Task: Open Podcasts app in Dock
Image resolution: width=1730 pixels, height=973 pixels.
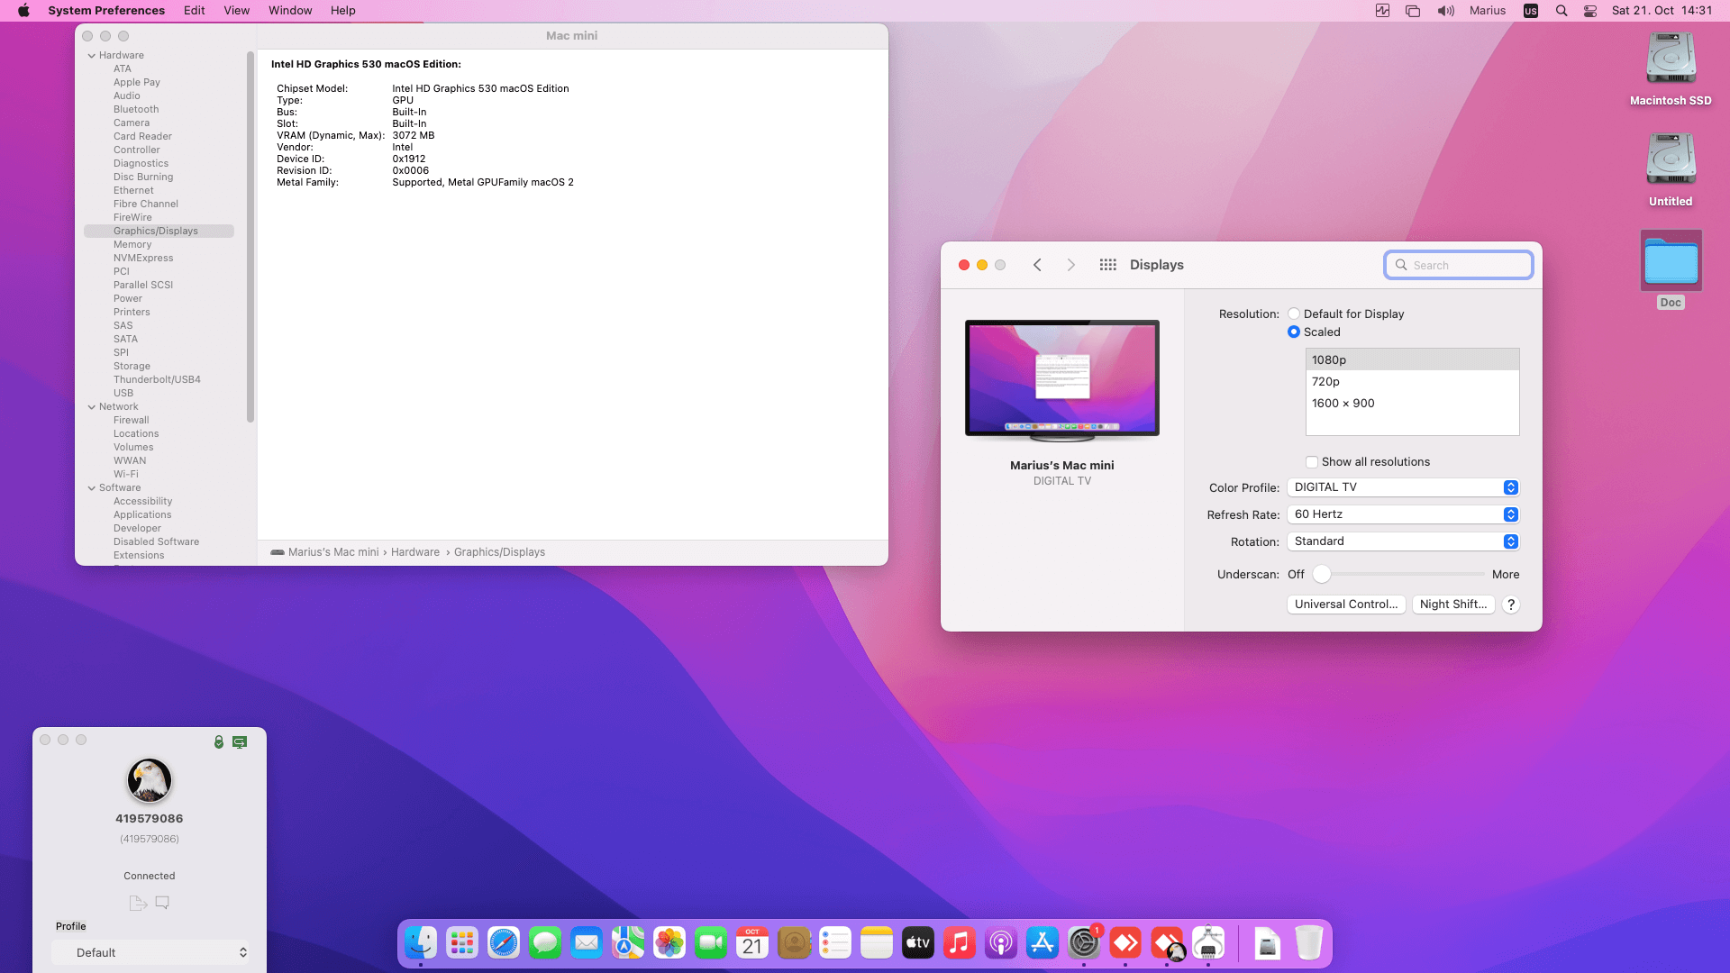Action: coord(1001,943)
